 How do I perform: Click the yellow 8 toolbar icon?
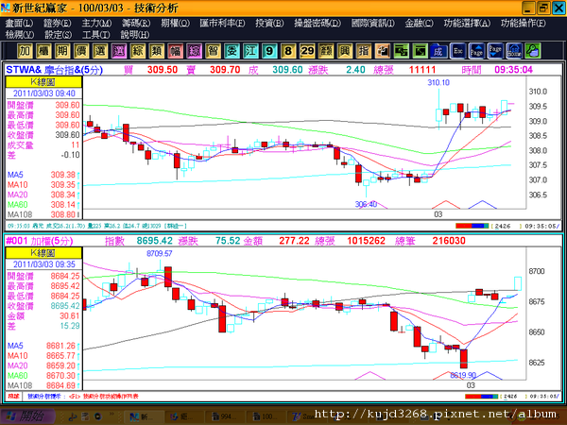[x=288, y=51]
